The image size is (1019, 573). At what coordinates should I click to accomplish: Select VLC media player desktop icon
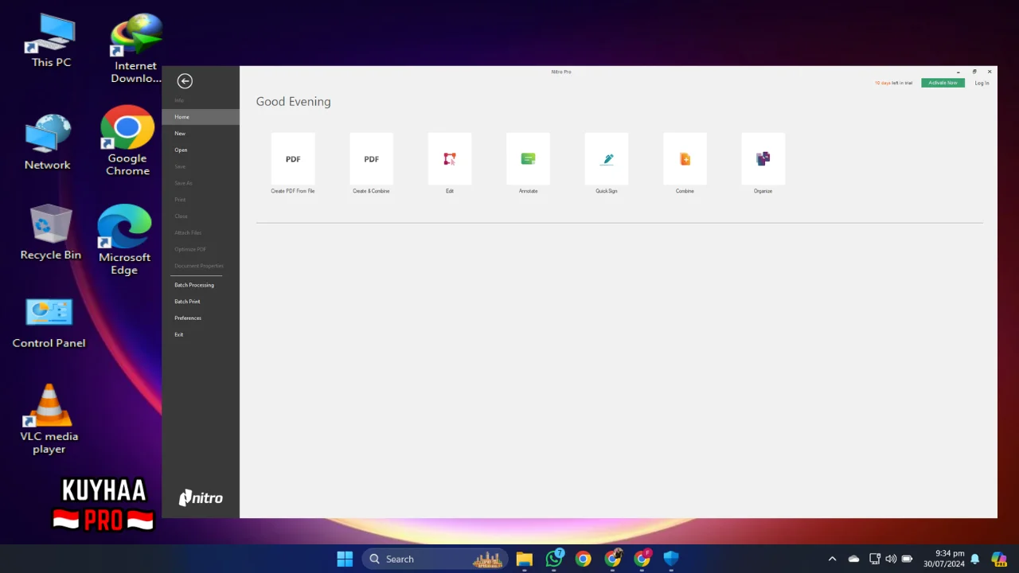pyautogui.click(x=49, y=419)
